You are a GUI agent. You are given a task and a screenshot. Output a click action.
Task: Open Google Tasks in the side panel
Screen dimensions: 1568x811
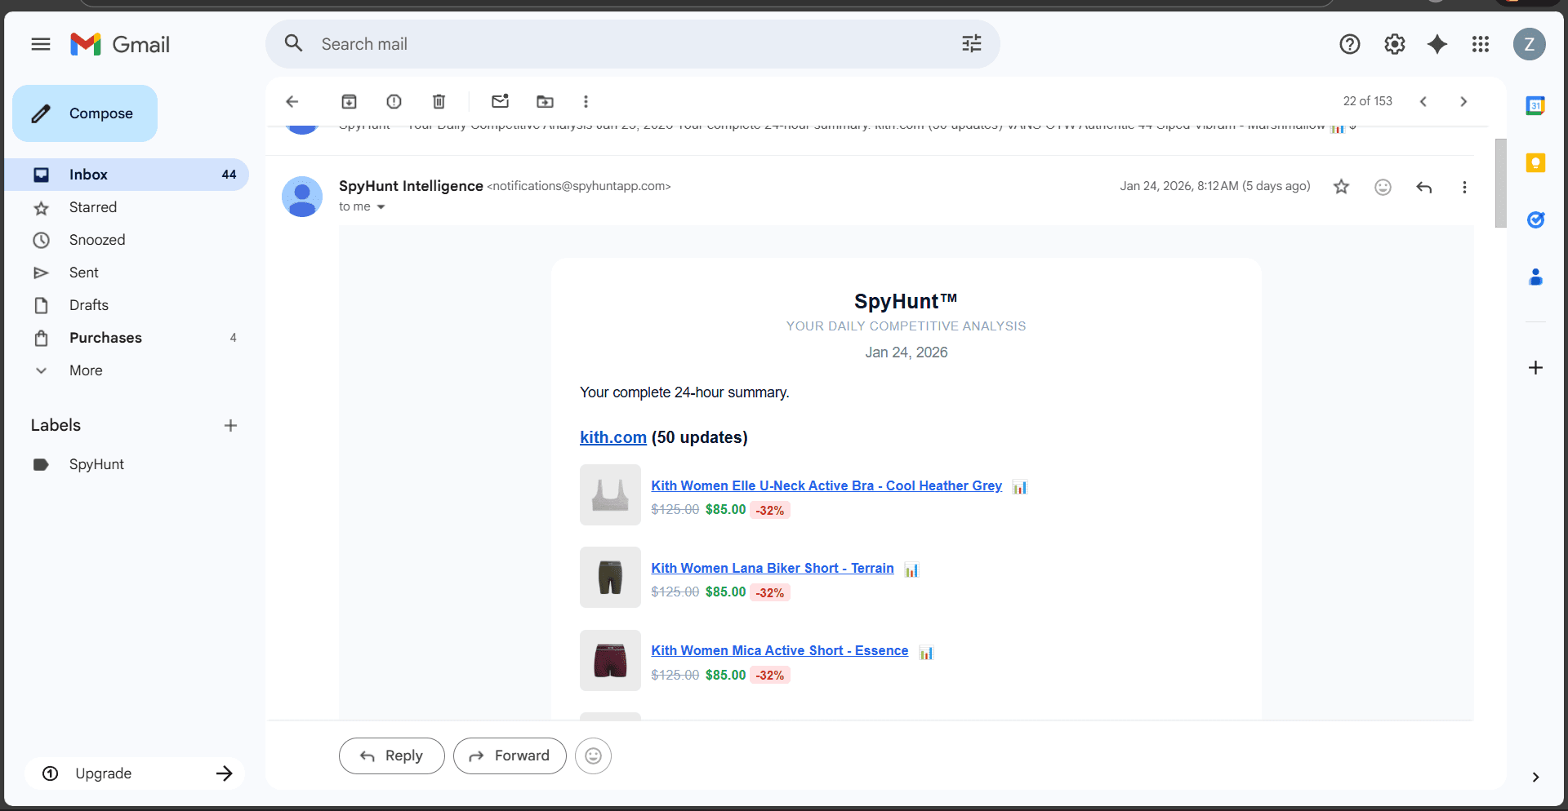coord(1536,220)
